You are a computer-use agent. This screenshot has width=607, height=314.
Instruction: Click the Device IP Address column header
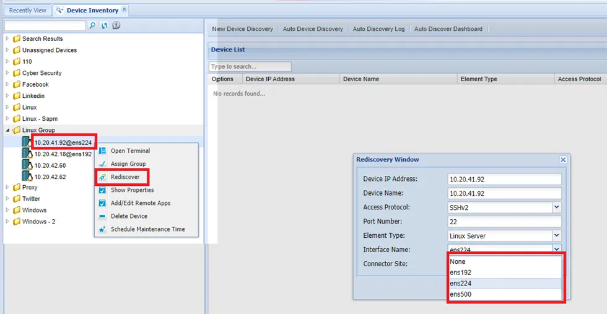tap(290, 79)
